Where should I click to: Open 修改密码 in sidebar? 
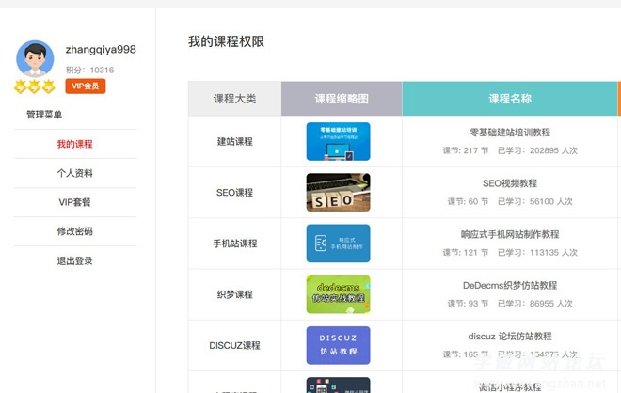[x=74, y=231]
